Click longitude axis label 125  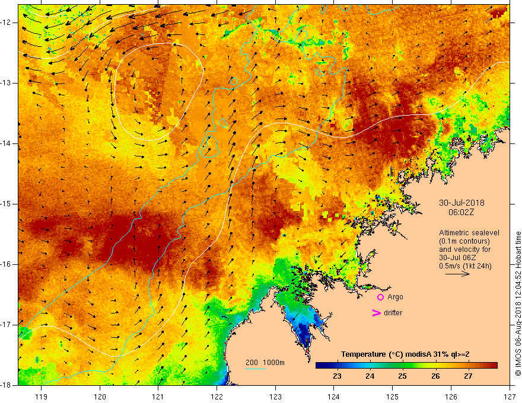pos(393,396)
